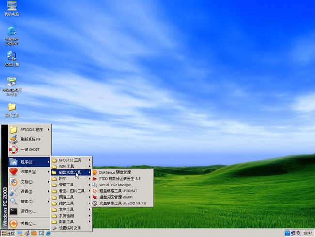Expand GHOST32 工具 submenu arrow
The width and height of the screenshot is (315, 237).
(x=89, y=160)
